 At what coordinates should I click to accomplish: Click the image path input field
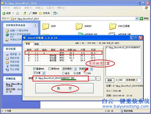[x=62, y=78]
